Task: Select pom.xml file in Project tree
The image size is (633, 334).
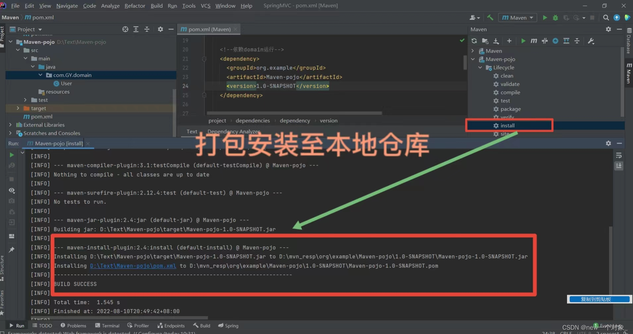Action: coord(41,116)
